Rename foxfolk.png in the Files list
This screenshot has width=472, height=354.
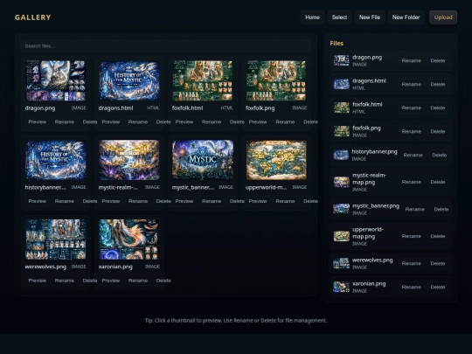coord(411,131)
